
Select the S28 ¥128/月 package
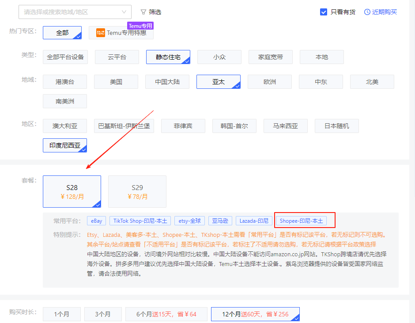[72, 192]
